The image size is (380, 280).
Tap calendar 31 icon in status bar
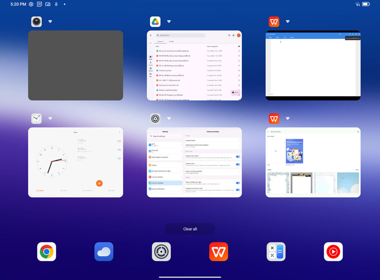[39, 4]
